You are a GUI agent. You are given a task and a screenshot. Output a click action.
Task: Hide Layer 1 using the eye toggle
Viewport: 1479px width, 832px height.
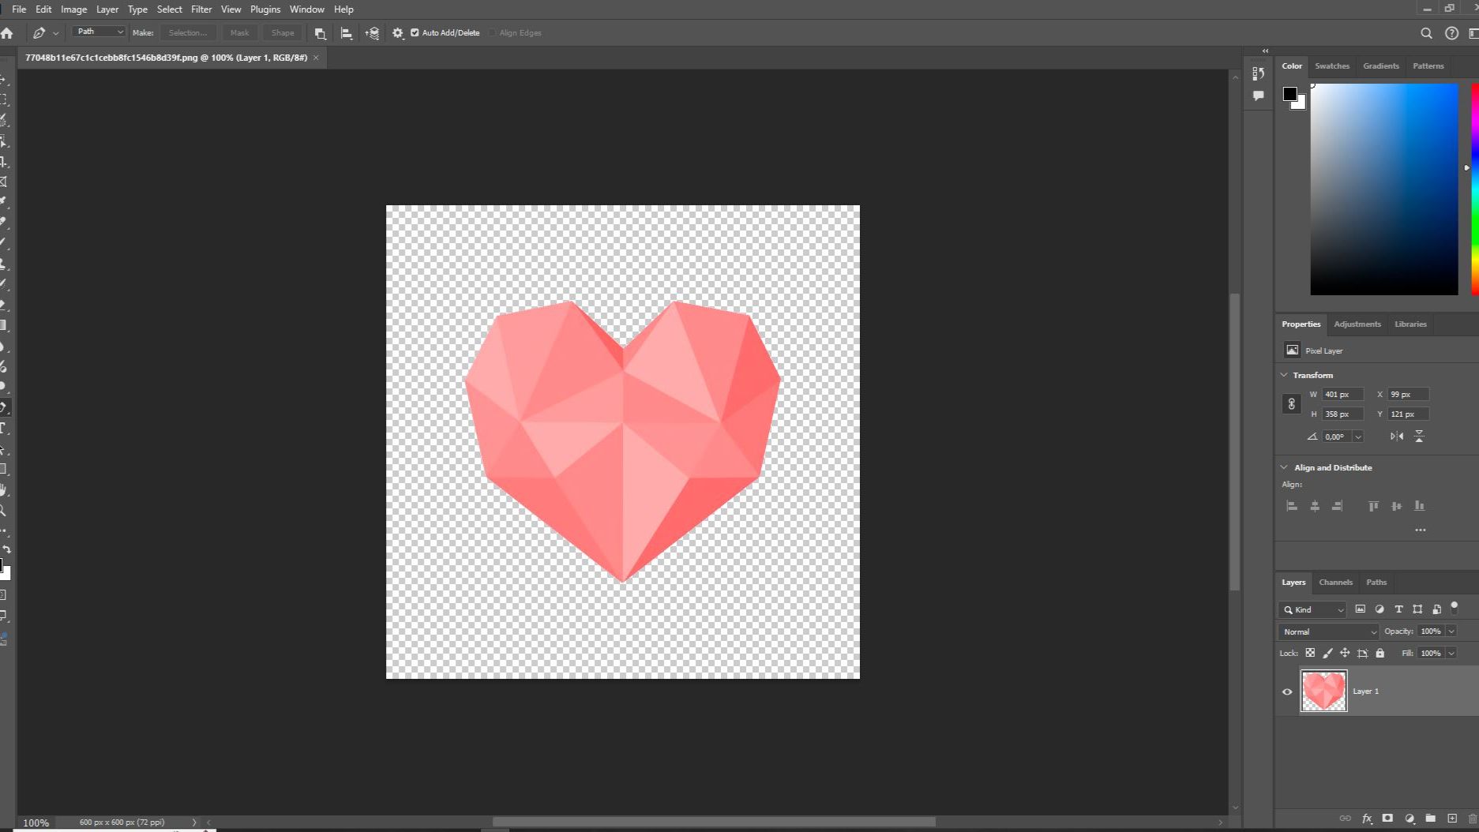coord(1287,691)
